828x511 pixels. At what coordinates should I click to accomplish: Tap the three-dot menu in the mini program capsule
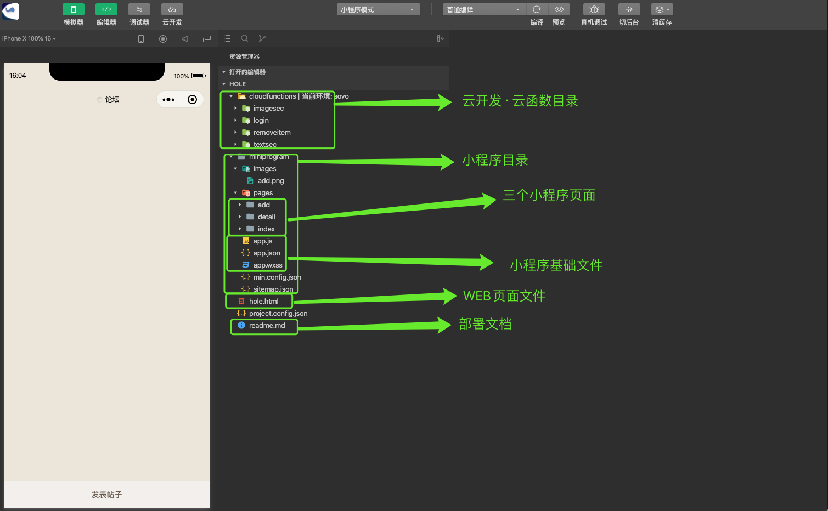click(x=168, y=100)
